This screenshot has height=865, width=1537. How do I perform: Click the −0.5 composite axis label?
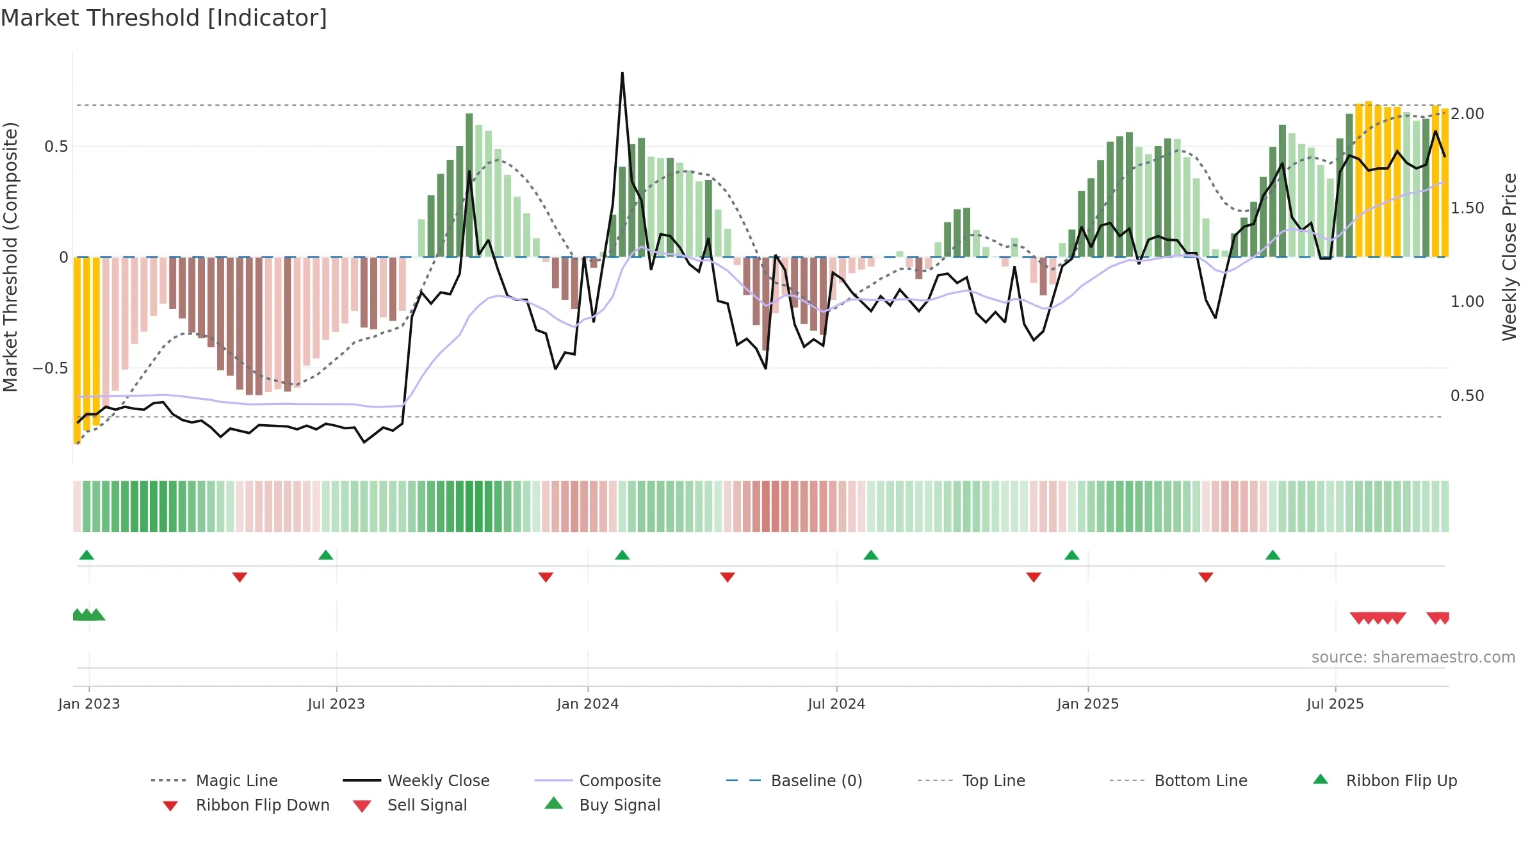click(51, 368)
